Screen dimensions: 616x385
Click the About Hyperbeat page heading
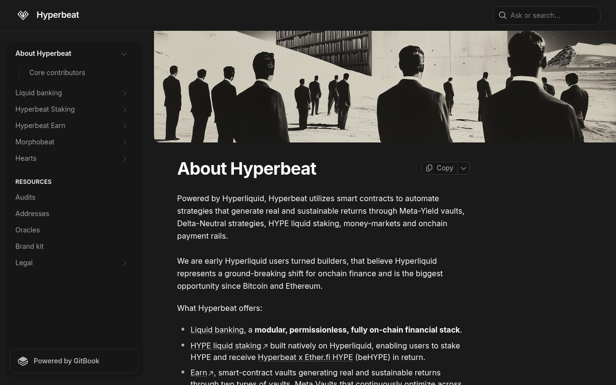tap(246, 168)
